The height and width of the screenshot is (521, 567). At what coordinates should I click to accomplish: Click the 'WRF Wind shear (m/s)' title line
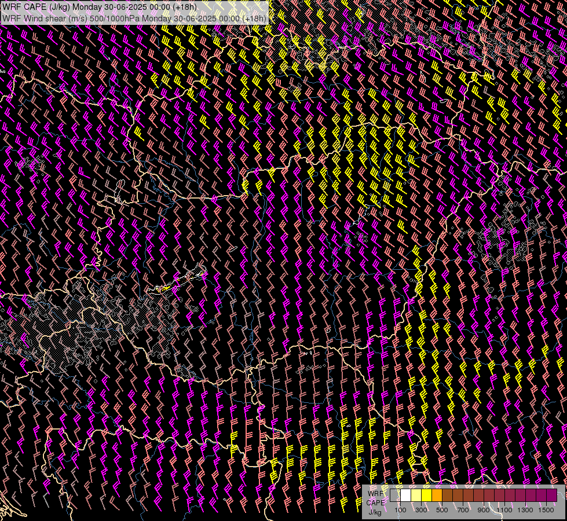134,19
